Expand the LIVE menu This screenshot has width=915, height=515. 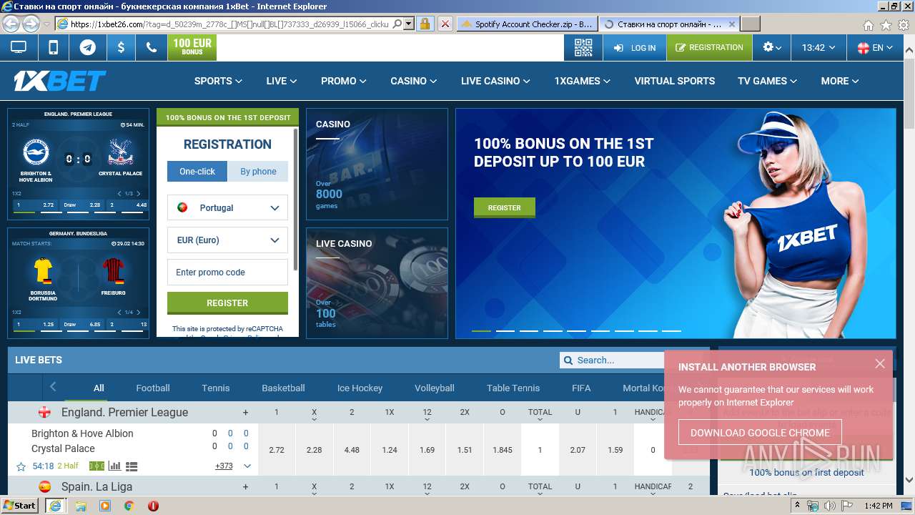coord(282,81)
